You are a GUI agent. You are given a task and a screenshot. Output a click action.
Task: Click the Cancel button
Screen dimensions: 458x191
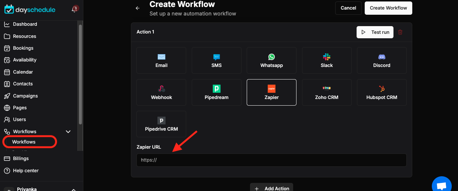[348, 8]
